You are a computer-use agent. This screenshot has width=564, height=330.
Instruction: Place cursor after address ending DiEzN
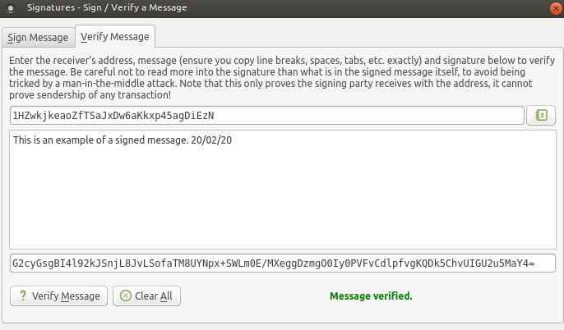[215, 115]
